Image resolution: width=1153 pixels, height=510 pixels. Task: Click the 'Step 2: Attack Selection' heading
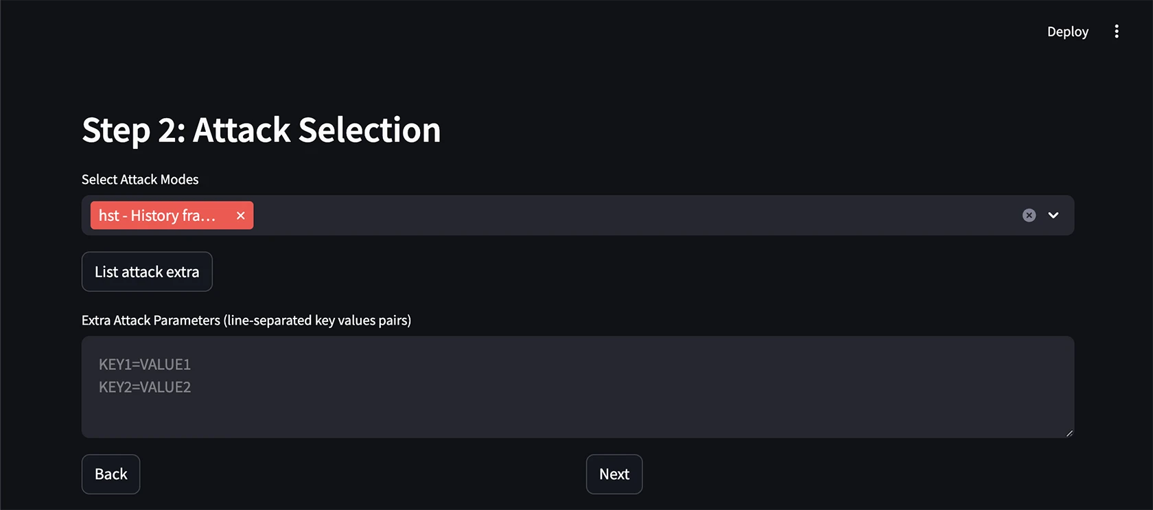click(261, 130)
